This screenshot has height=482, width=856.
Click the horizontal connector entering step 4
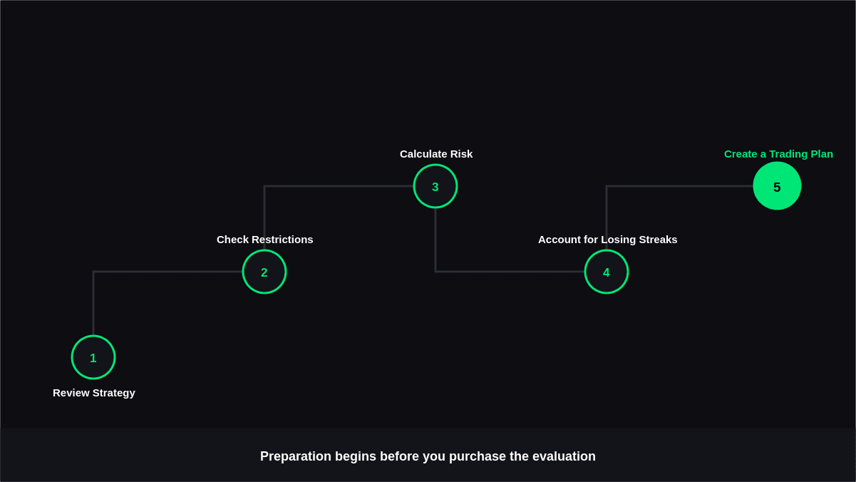click(510, 272)
